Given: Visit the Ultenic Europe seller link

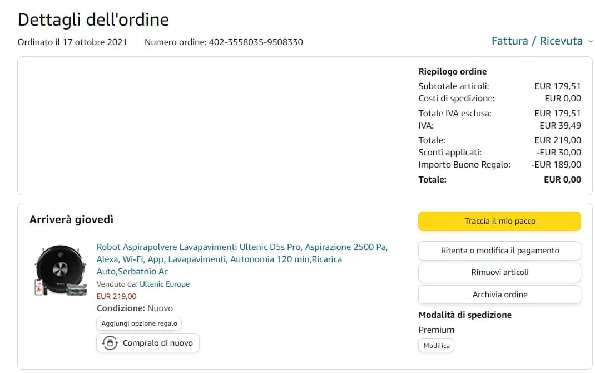Looking at the screenshot, I should point(164,284).
